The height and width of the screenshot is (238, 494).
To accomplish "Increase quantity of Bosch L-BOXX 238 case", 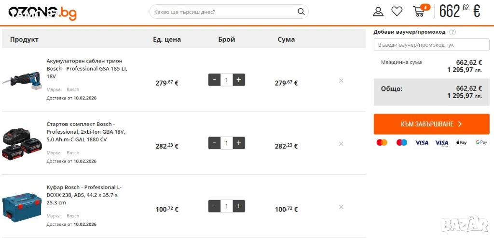I will 239,206.
